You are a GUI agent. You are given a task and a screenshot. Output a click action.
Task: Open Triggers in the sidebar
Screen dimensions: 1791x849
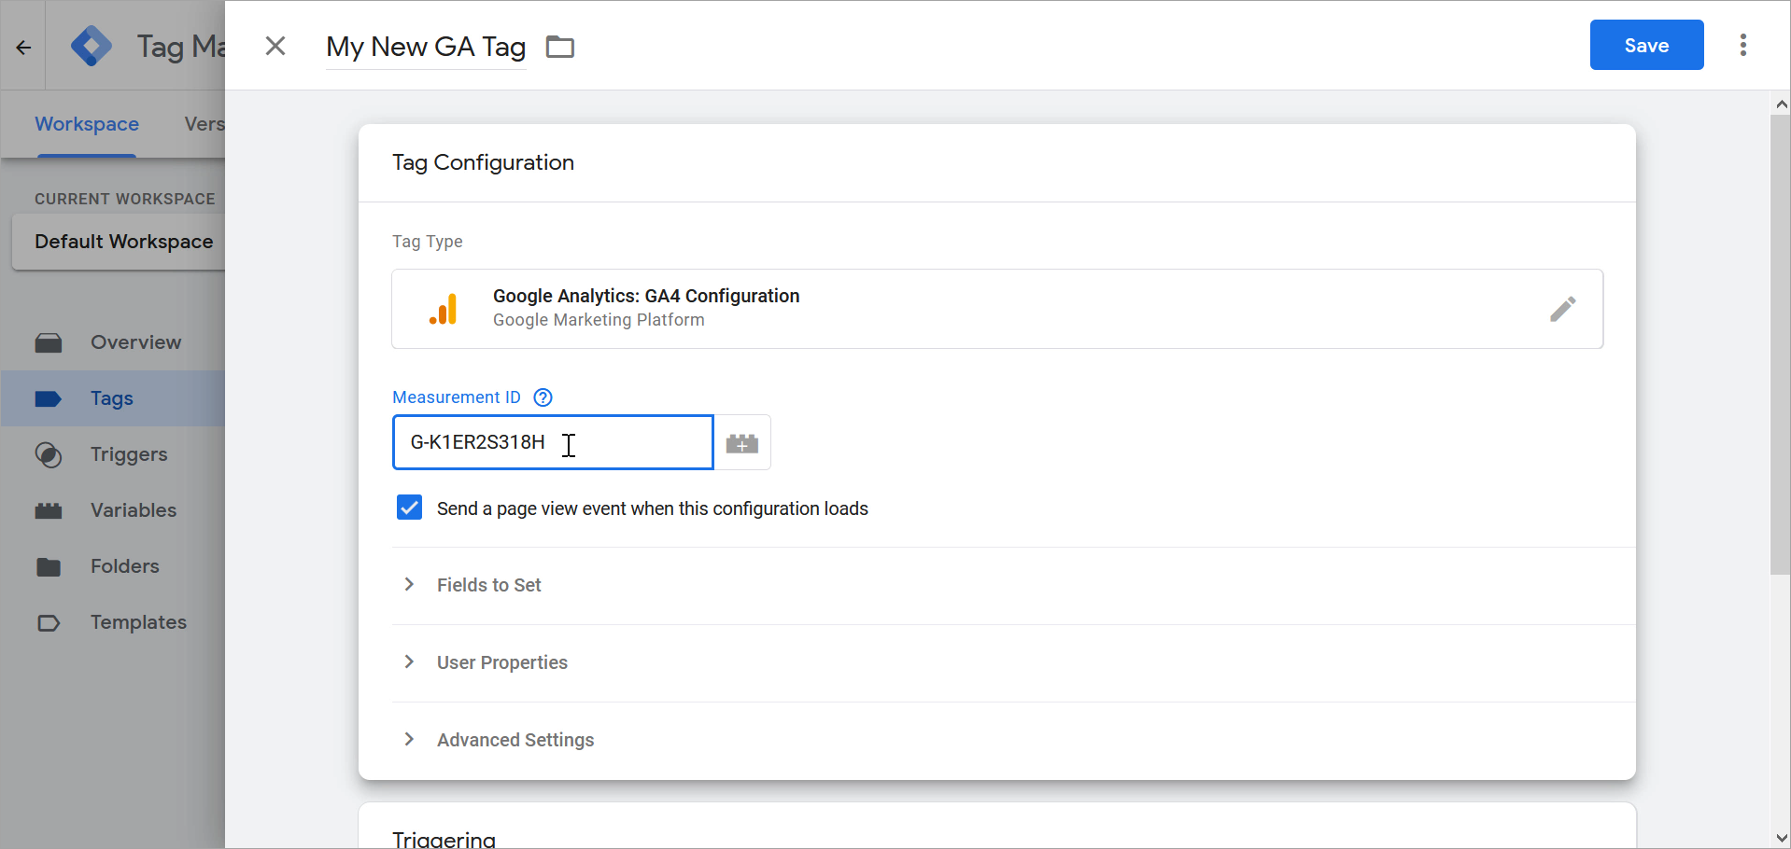coord(113,454)
